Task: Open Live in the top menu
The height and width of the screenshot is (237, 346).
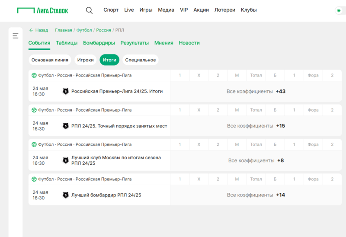Action: 129,10
